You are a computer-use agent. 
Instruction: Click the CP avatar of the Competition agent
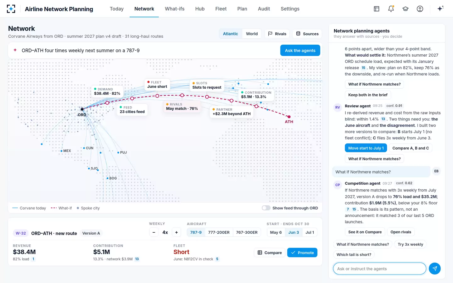338,185
